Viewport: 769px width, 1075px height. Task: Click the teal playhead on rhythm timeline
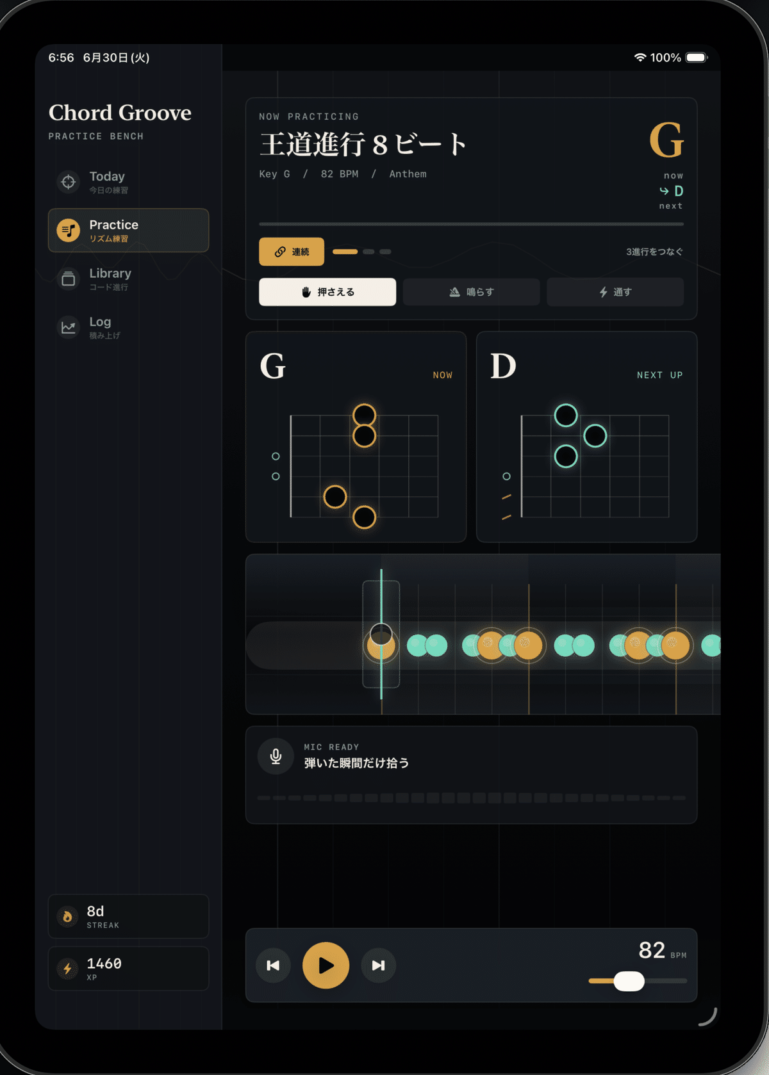381,634
